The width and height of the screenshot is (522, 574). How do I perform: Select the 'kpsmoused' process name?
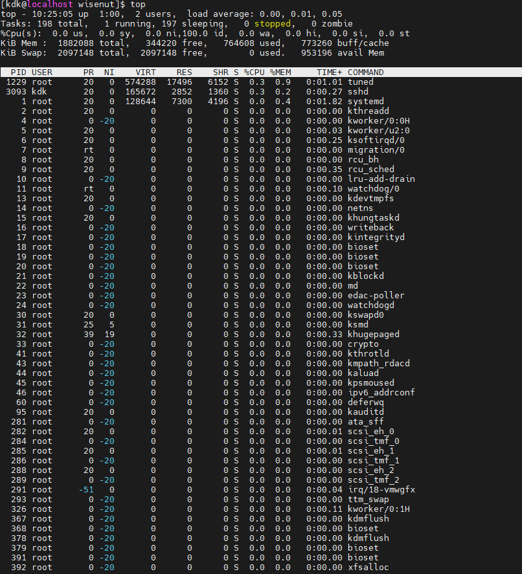pyautogui.click(x=371, y=382)
